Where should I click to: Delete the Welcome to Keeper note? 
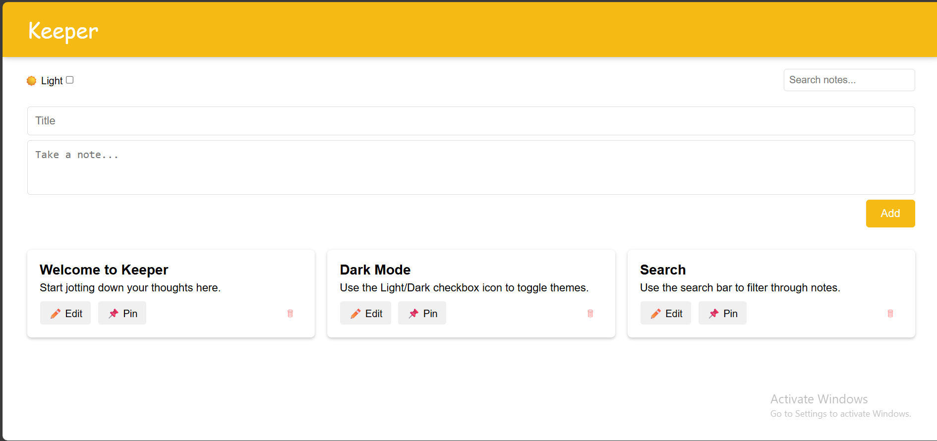[290, 313]
